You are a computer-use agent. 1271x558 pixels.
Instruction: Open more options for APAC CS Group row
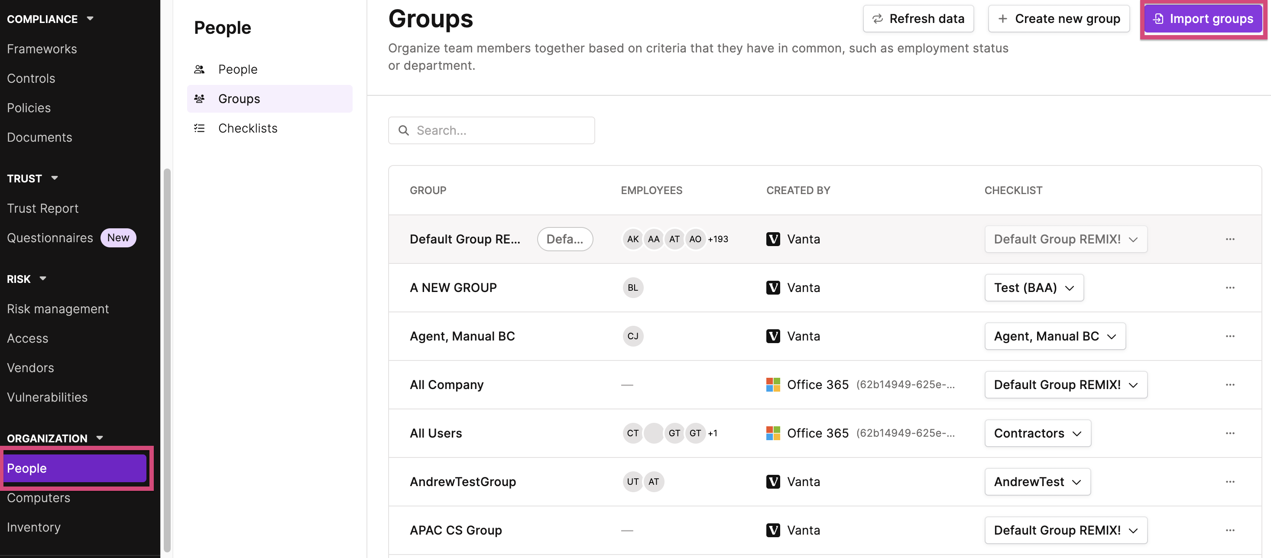[1229, 530]
